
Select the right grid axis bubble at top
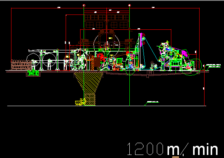click(x=130, y=5)
